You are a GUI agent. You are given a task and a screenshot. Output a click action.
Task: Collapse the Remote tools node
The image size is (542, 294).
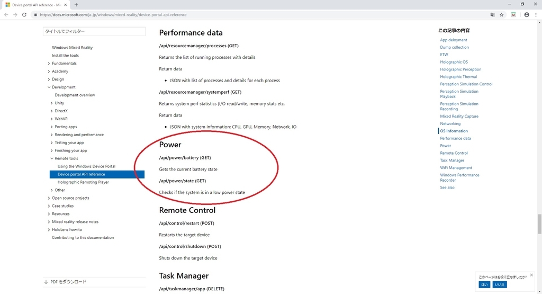point(51,158)
